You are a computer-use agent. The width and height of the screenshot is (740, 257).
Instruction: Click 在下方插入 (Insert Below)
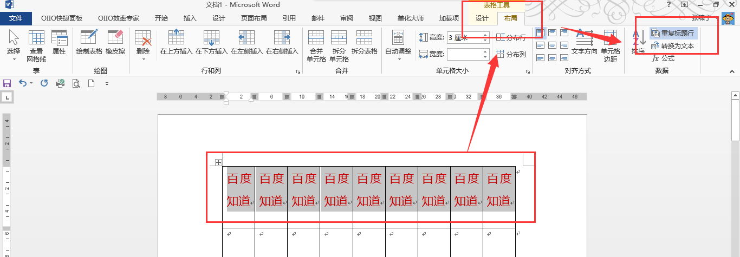[x=212, y=42]
